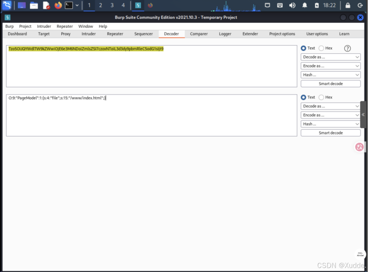Lock the screen with the padlock icon
The image size is (368, 272).
point(348,5)
